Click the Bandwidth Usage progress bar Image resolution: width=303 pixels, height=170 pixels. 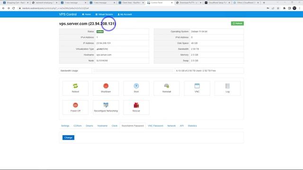pyautogui.click(x=134, y=71)
